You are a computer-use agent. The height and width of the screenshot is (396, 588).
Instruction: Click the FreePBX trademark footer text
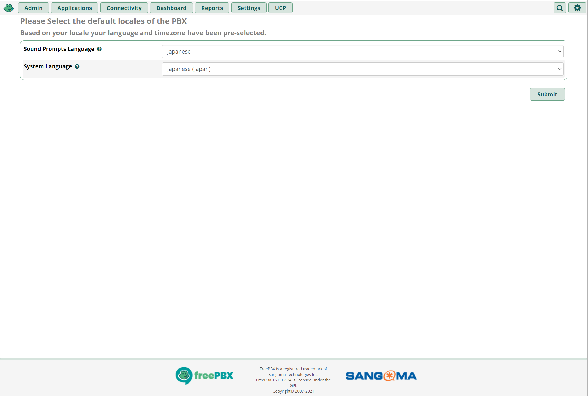click(293, 372)
